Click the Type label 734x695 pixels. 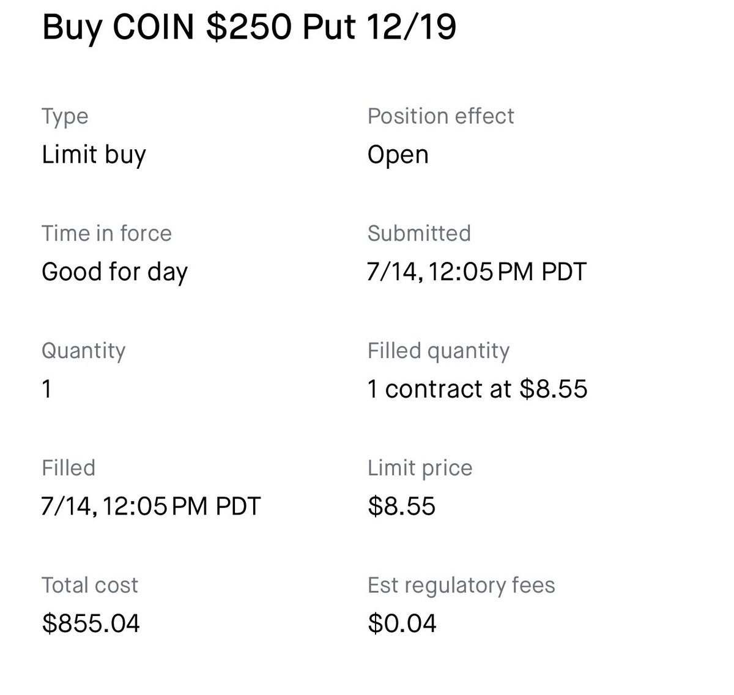[65, 117]
